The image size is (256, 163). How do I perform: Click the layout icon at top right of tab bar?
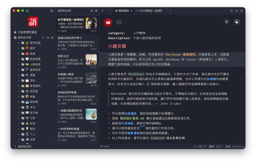pyautogui.click(x=236, y=11)
